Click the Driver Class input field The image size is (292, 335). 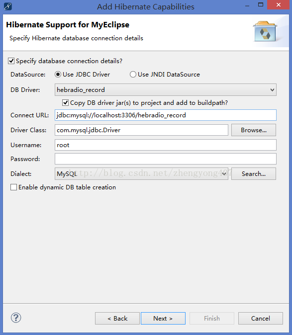tap(141, 130)
